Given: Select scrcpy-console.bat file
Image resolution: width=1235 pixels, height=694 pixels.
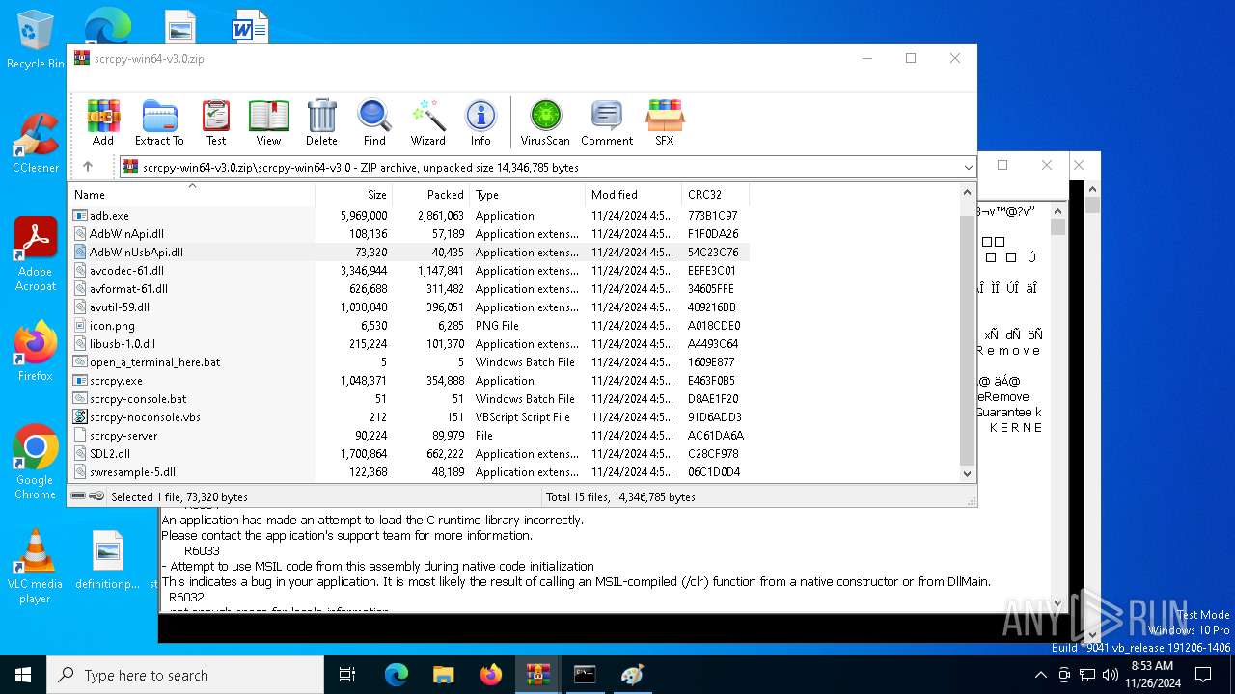Looking at the screenshot, I should tap(409, 399).
